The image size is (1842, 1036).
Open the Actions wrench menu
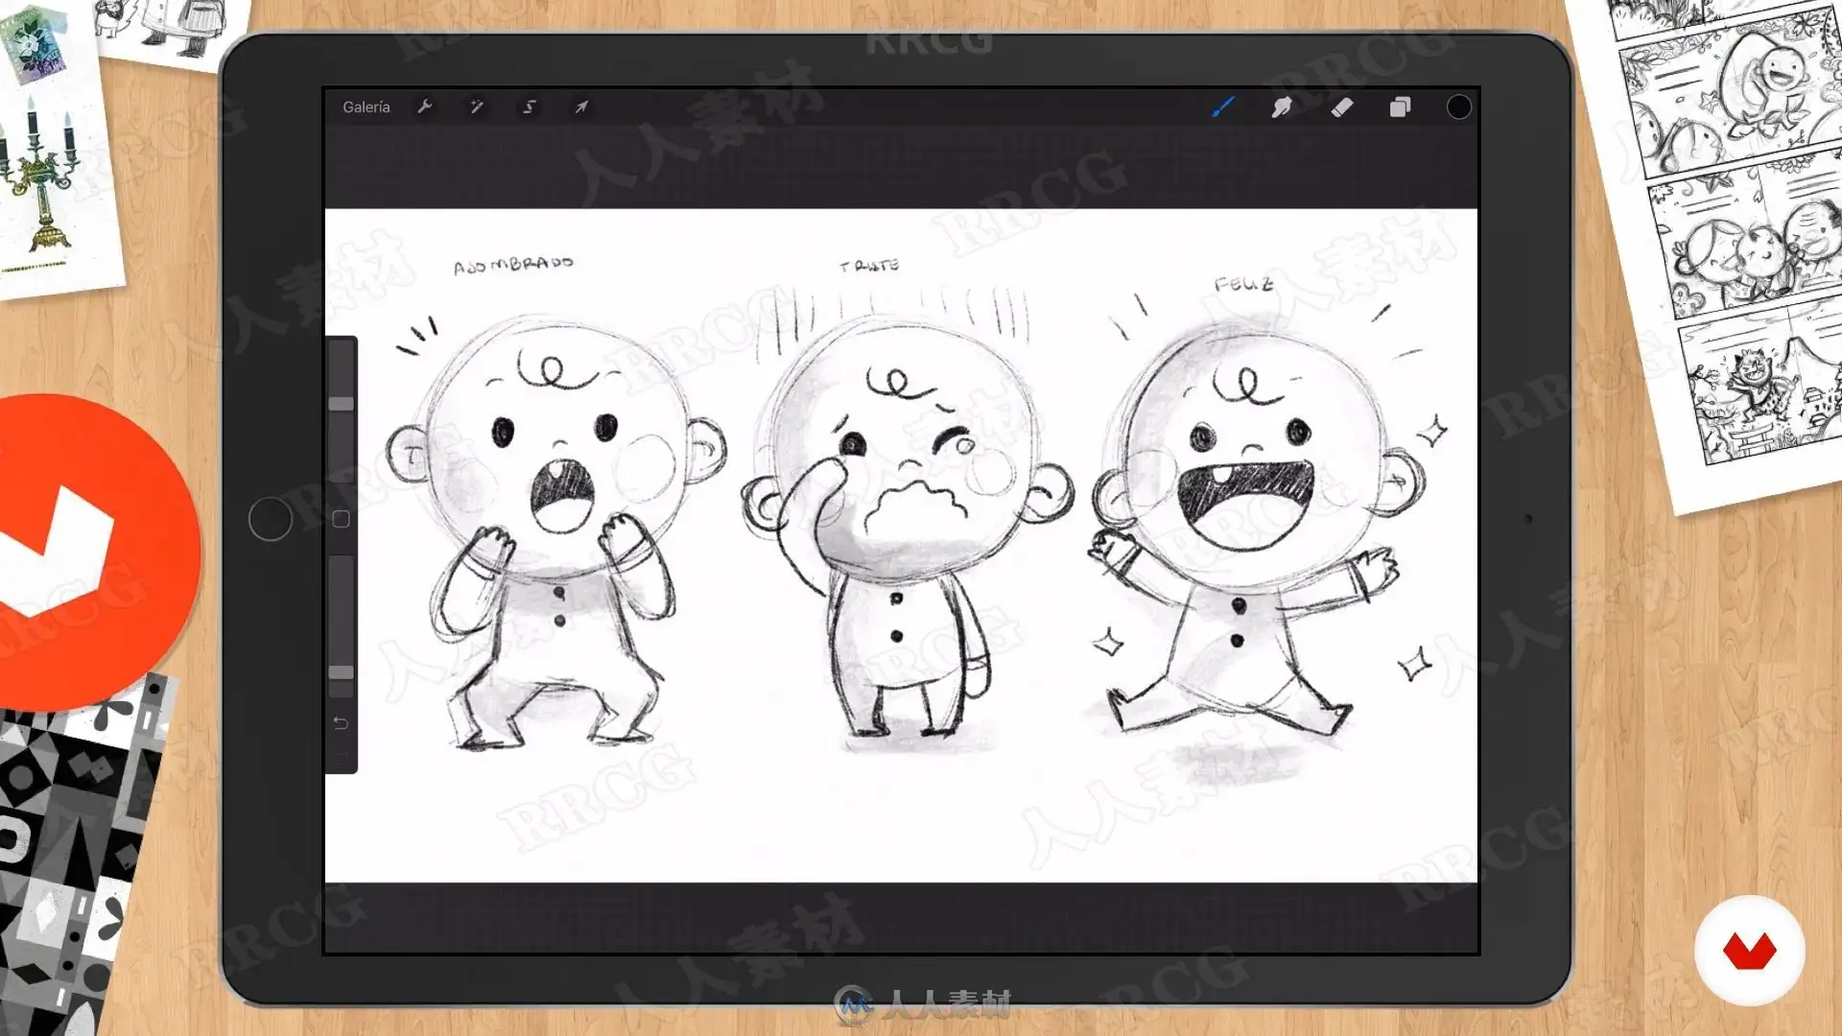coord(425,106)
